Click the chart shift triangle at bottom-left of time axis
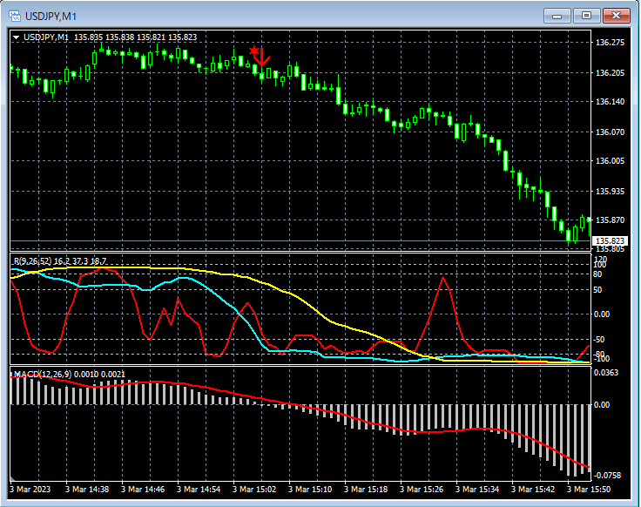641x507 pixels. [13, 480]
